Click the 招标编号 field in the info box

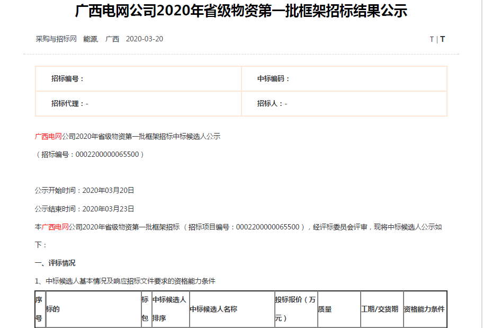pos(68,78)
